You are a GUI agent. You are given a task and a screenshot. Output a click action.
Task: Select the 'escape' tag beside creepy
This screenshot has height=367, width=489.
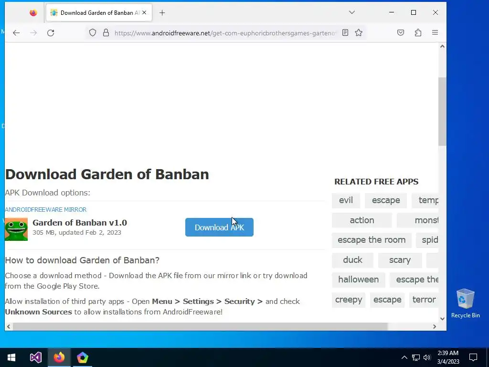pos(387,300)
